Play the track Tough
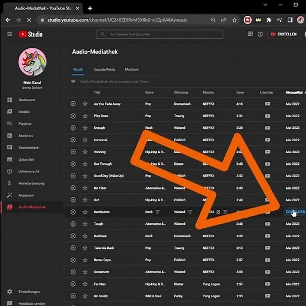This screenshot has height=306, width=306. 73,224
